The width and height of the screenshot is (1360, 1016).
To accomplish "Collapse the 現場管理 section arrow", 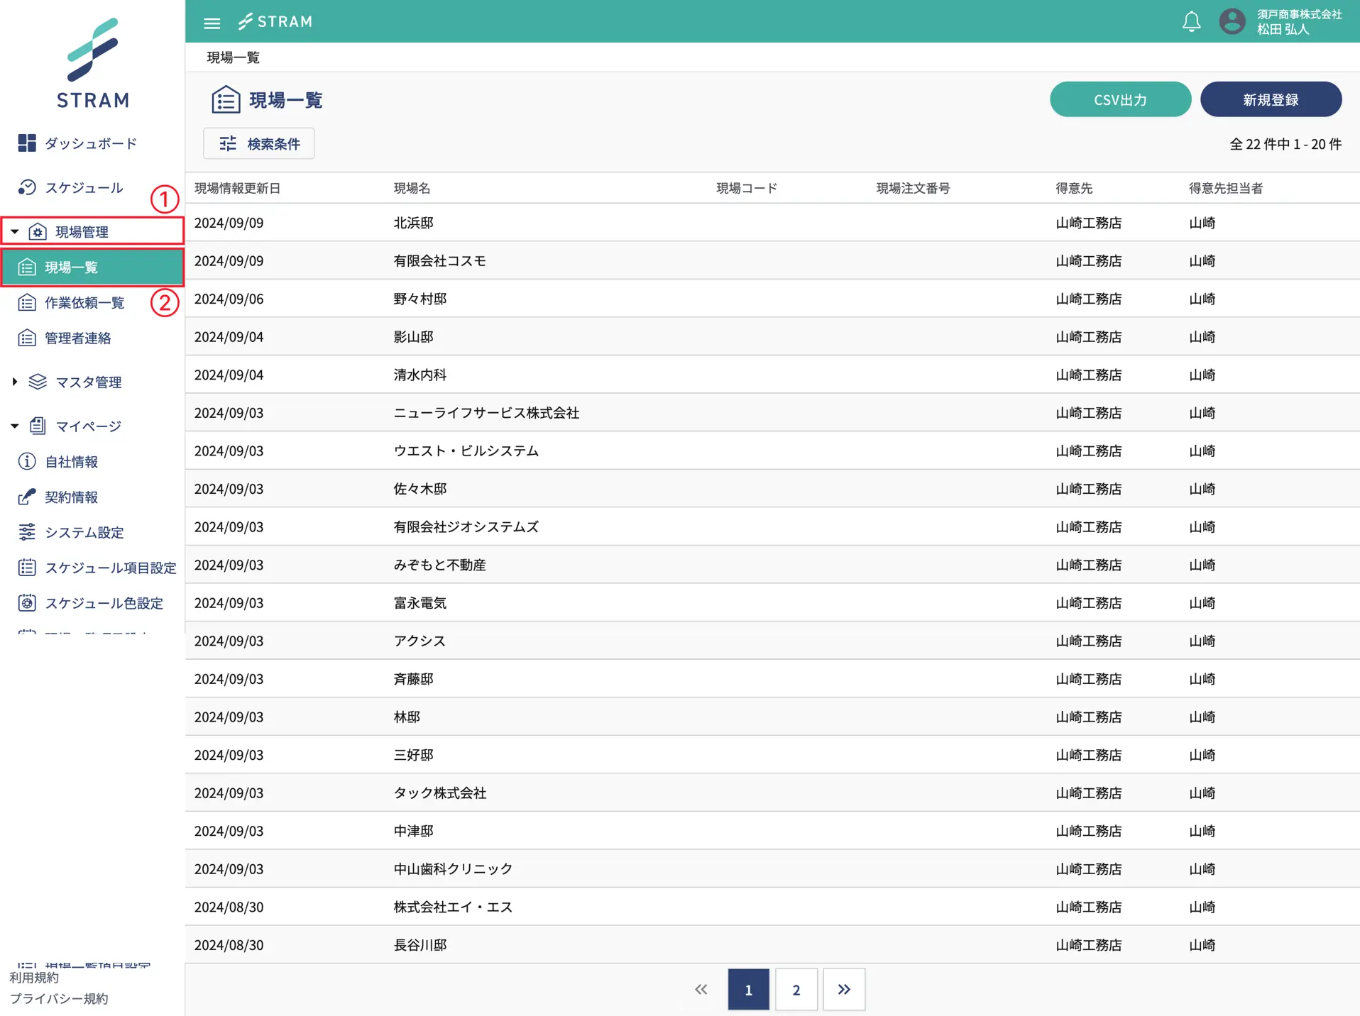I will coord(15,232).
